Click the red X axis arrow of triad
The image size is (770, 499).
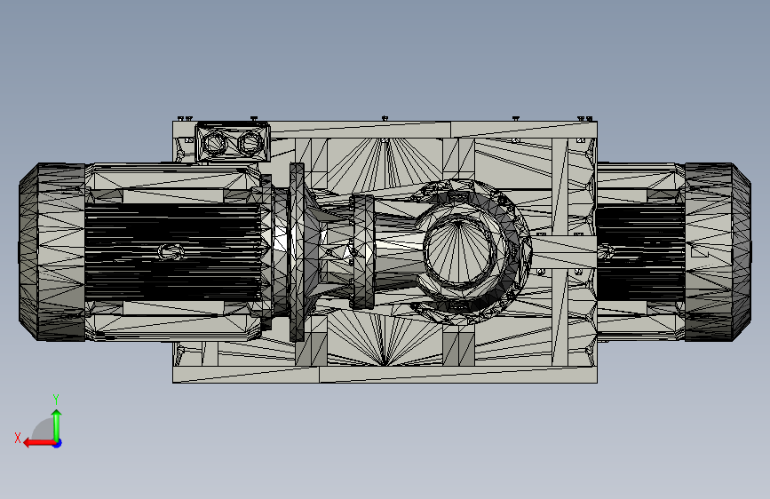coord(38,443)
